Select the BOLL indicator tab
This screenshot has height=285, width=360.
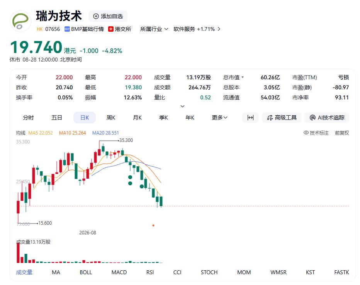point(86,272)
